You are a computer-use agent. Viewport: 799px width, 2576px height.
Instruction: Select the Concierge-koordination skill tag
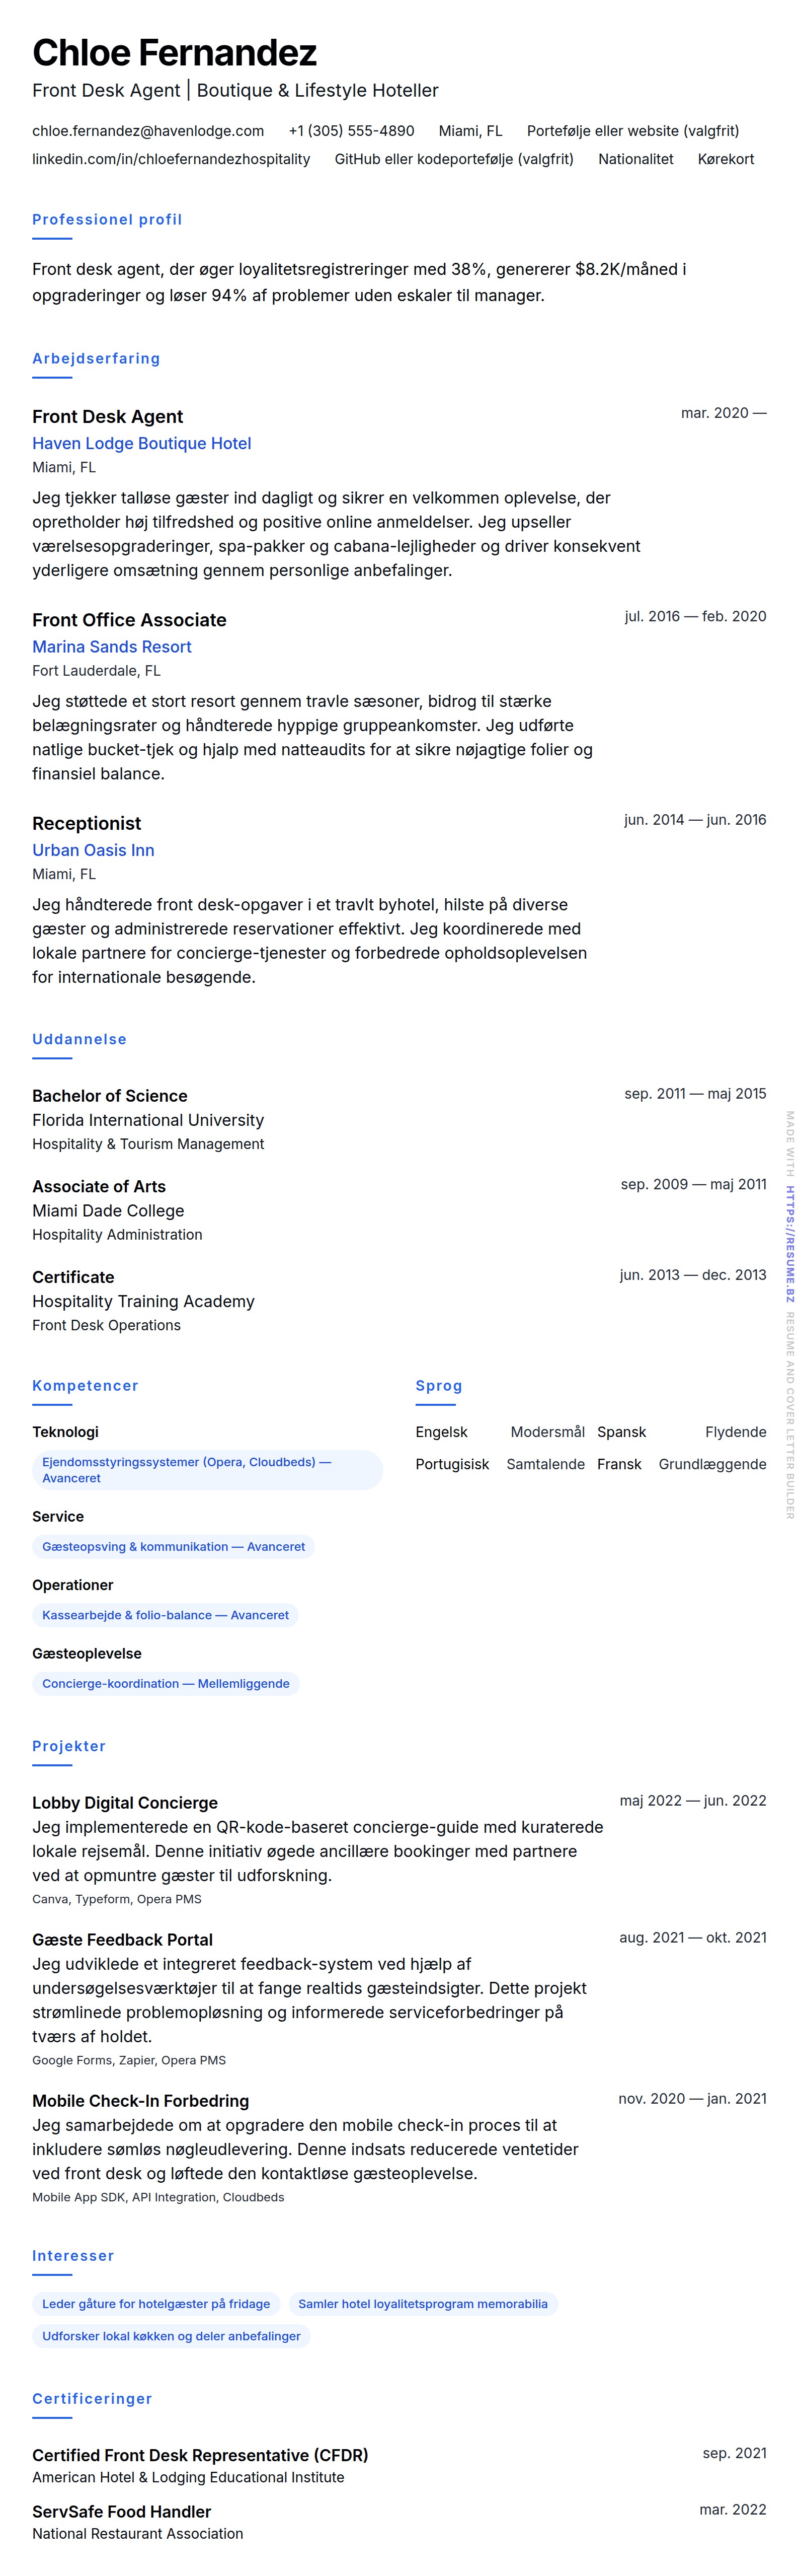pos(166,1683)
